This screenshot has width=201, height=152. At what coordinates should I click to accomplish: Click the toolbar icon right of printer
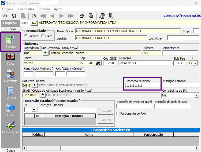(91, 16)
